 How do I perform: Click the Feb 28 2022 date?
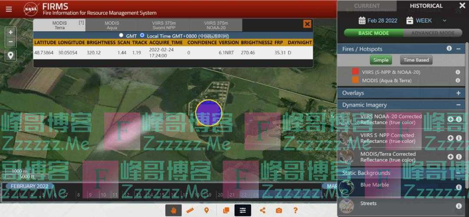382,21
